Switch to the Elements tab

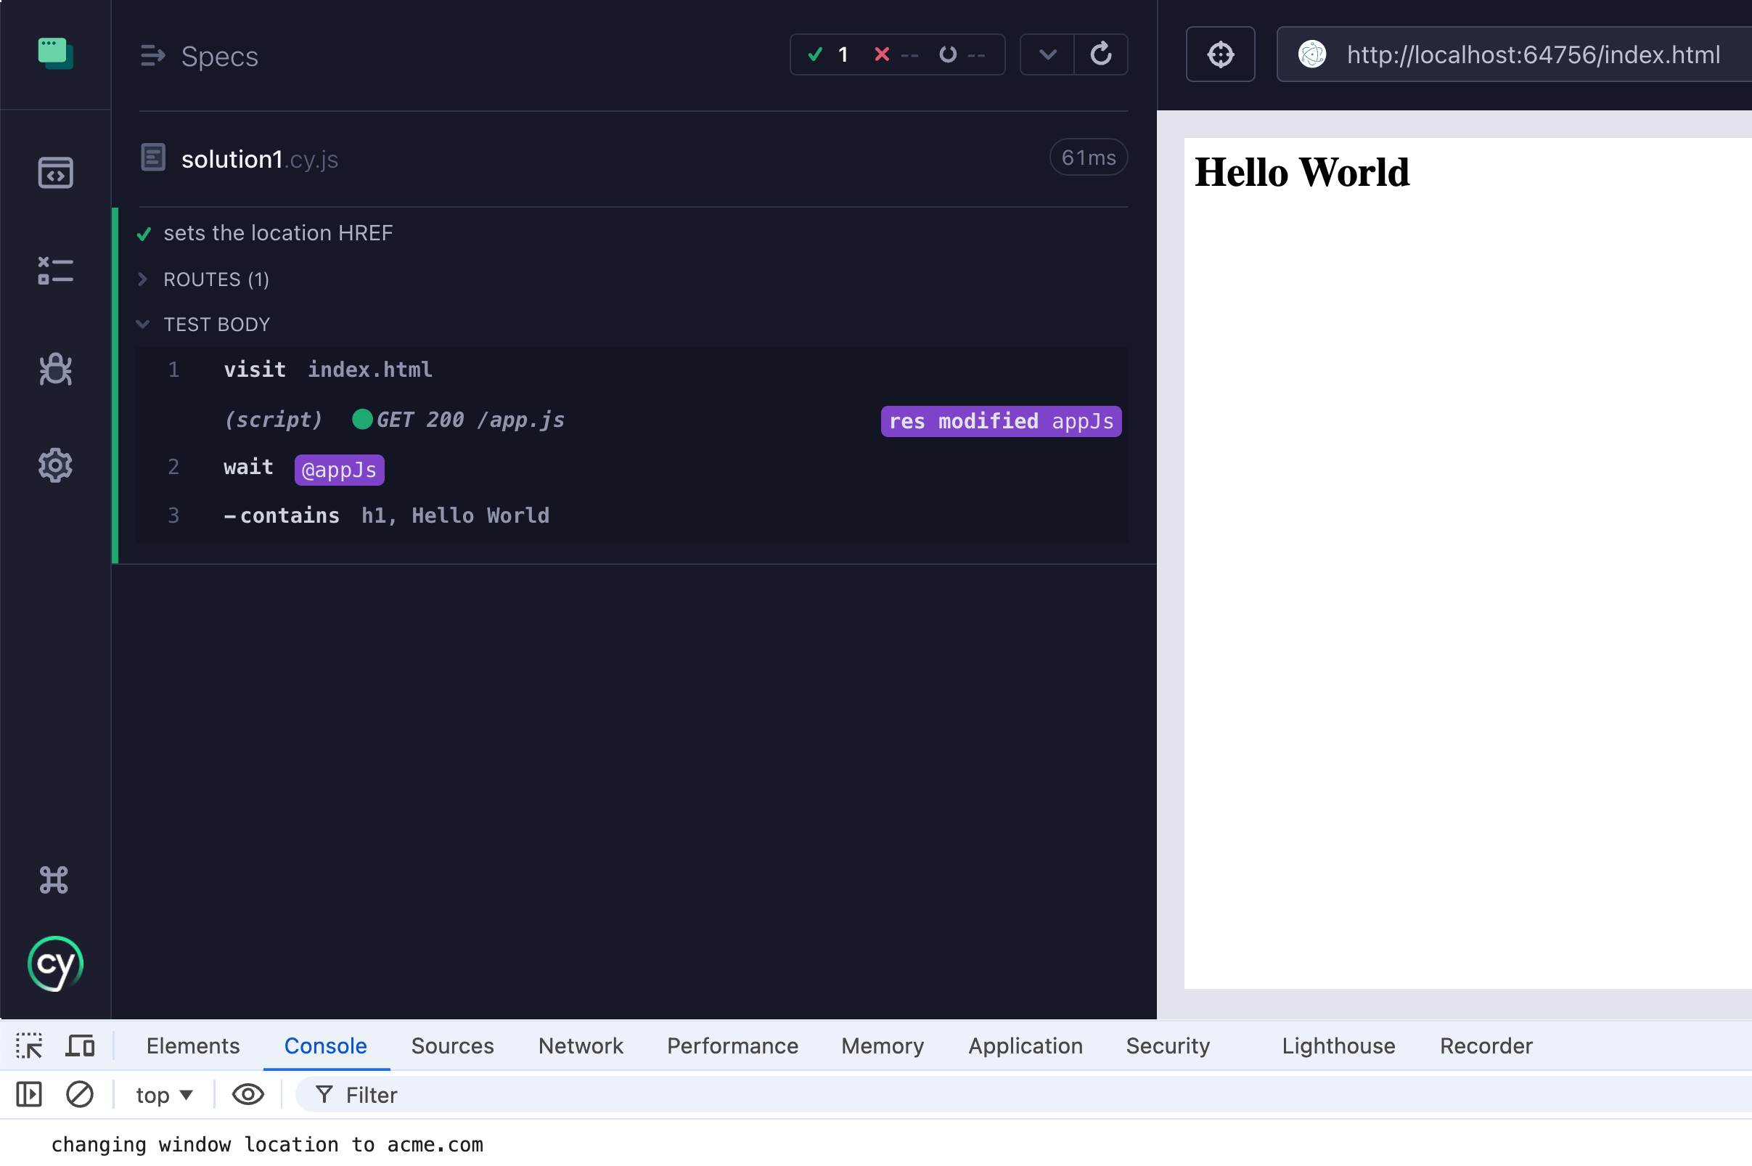[193, 1045]
